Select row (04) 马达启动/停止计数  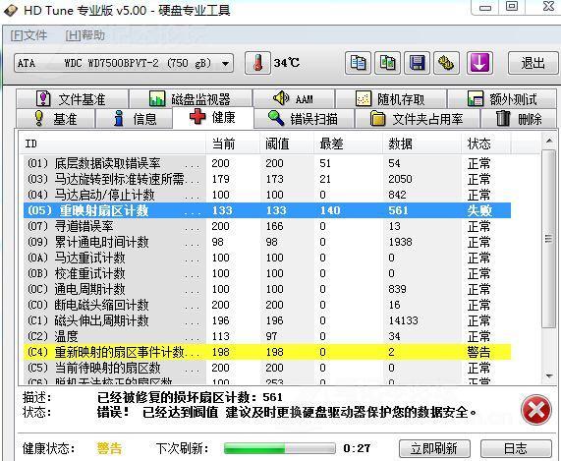(x=267, y=195)
